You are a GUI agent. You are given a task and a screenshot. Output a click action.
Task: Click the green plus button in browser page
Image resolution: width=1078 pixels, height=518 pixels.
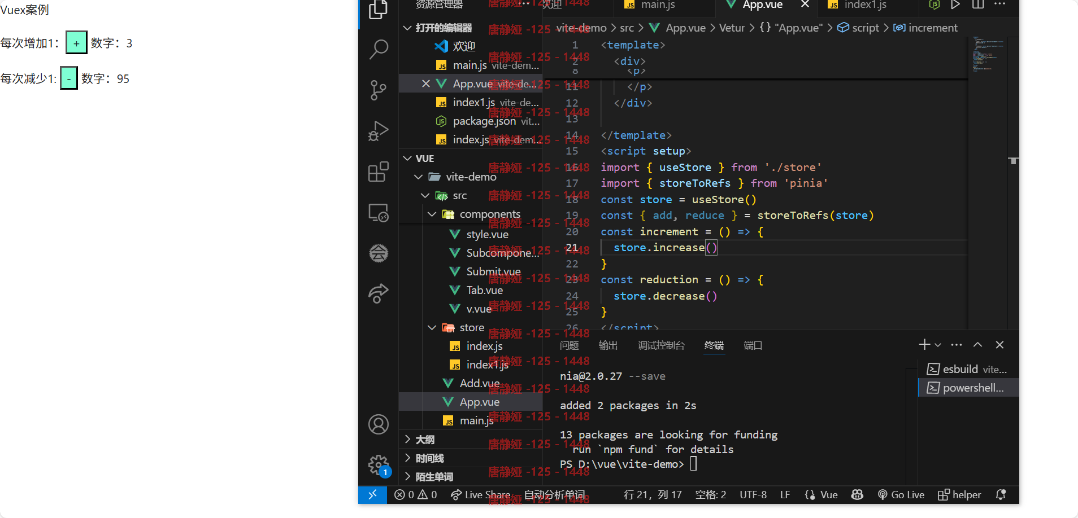76,43
